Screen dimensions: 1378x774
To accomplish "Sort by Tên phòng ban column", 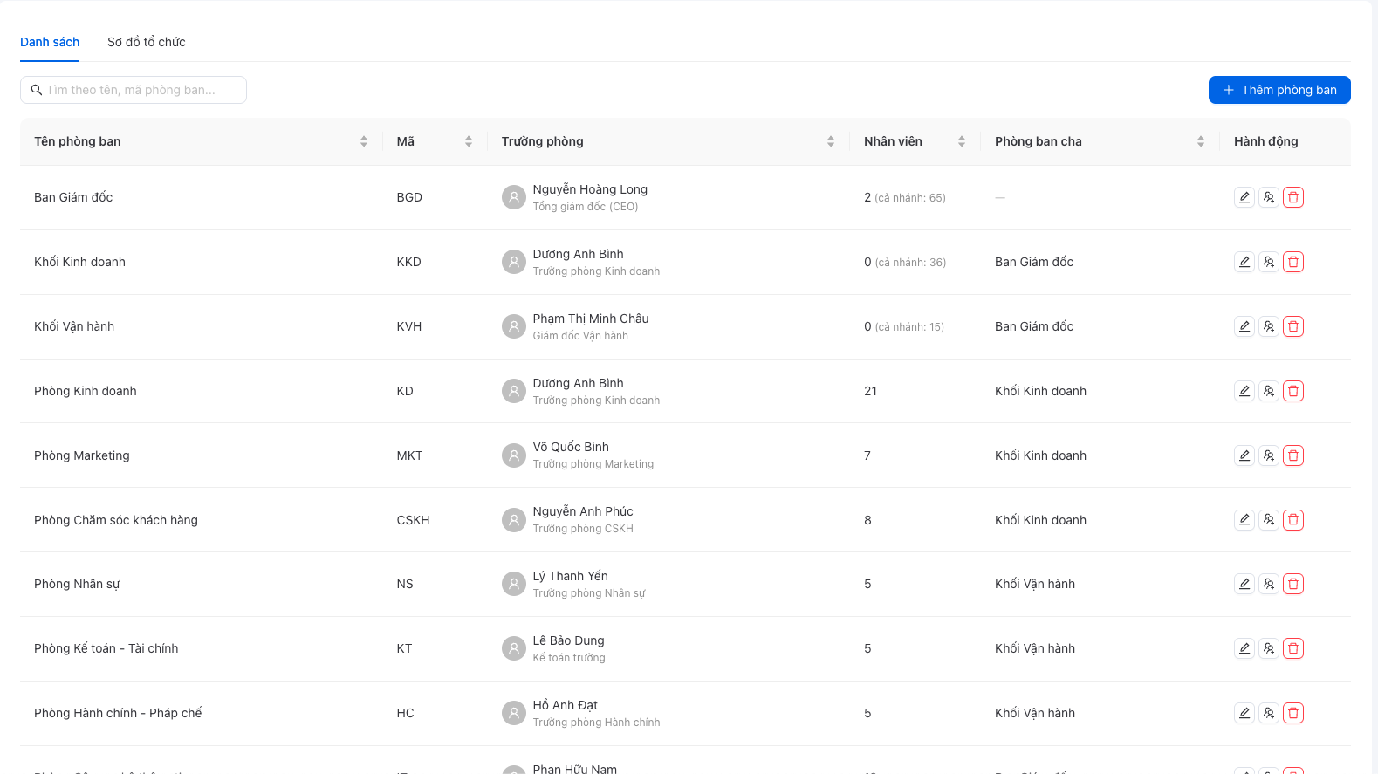I will [x=364, y=141].
